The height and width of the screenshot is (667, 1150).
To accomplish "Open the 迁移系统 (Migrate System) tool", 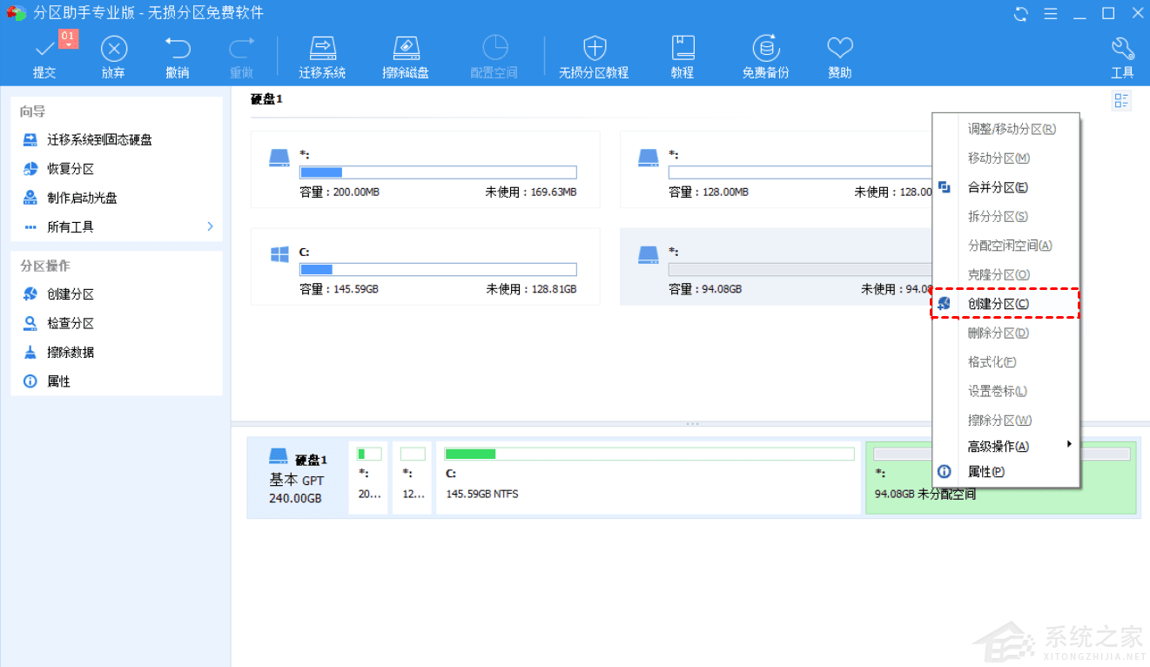I will pyautogui.click(x=322, y=49).
